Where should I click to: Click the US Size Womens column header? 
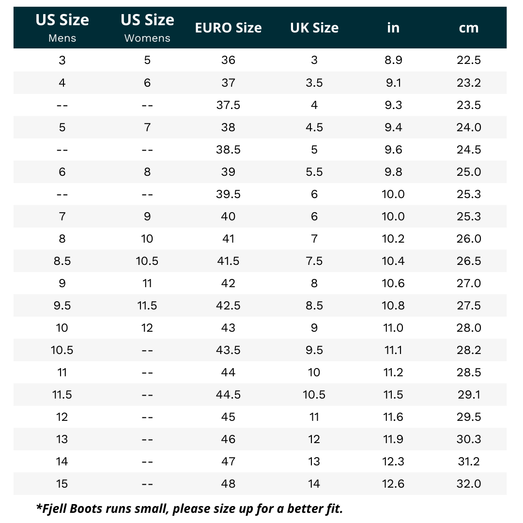pos(147,28)
